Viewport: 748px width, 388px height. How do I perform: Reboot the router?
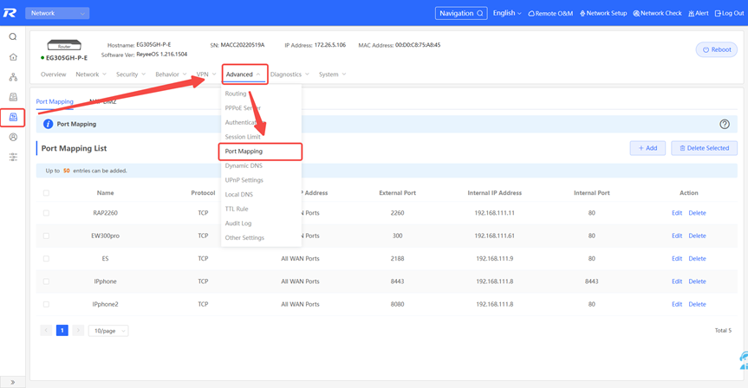point(717,49)
